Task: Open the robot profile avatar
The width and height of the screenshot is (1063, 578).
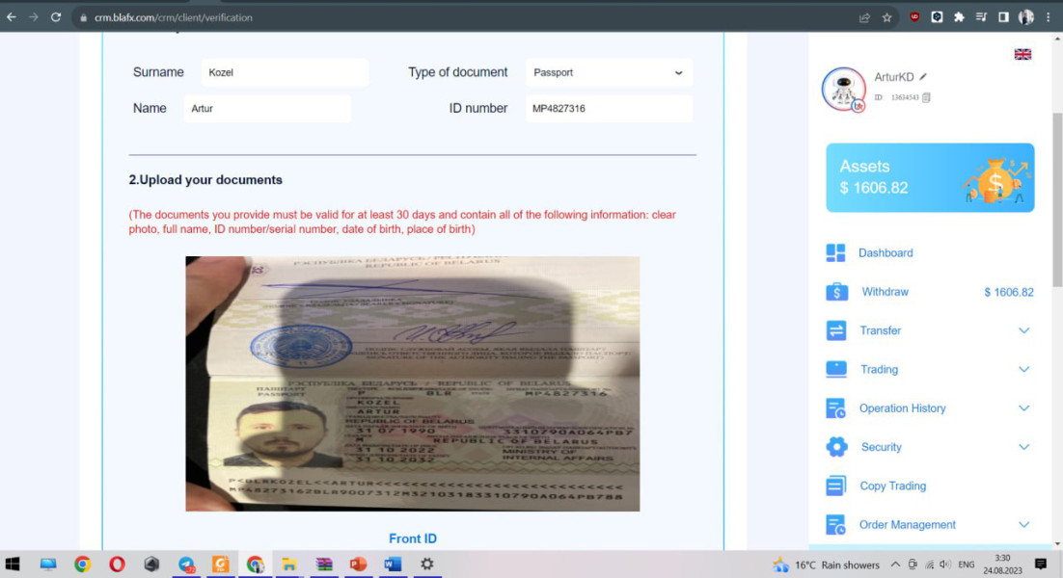Action: click(x=843, y=89)
